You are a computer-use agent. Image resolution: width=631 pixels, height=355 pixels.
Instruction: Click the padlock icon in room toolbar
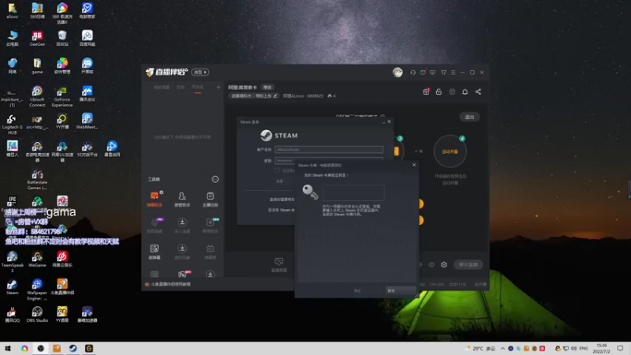pyautogui.click(x=439, y=92)
